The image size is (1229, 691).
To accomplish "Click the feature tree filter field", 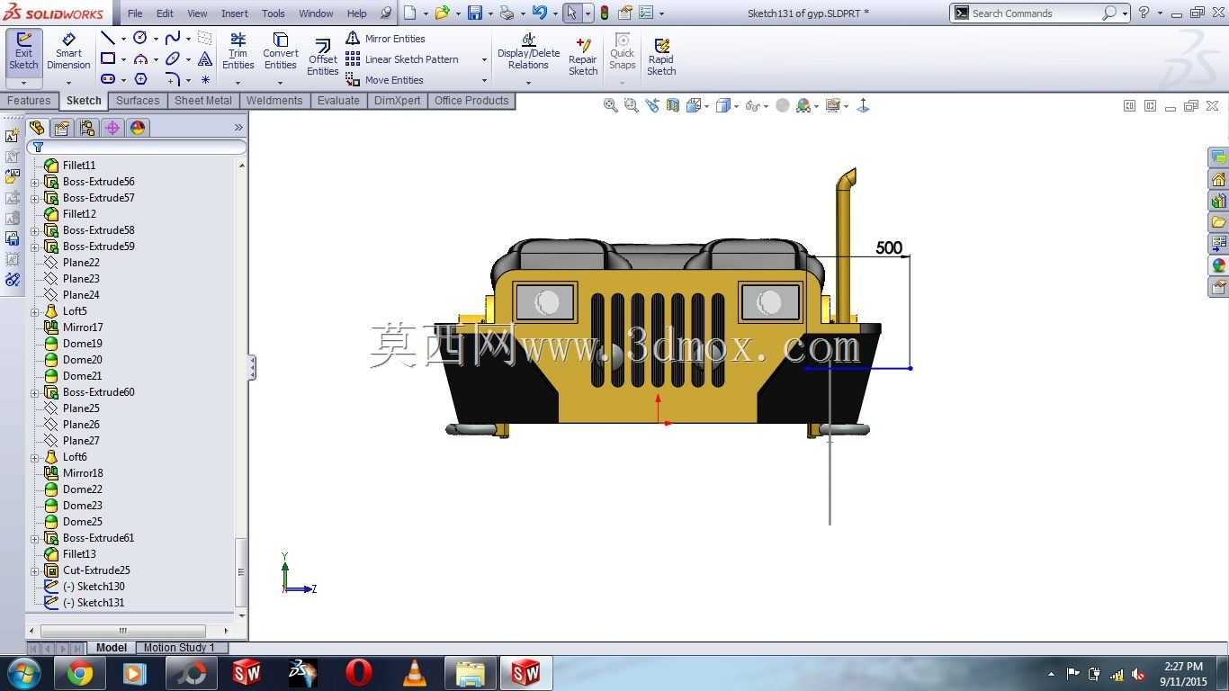I will (x=137, y=147).
